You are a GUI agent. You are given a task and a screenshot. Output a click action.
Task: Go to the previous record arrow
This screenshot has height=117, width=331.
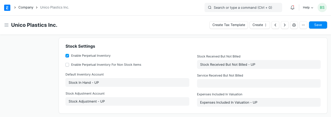coord(275,25)
